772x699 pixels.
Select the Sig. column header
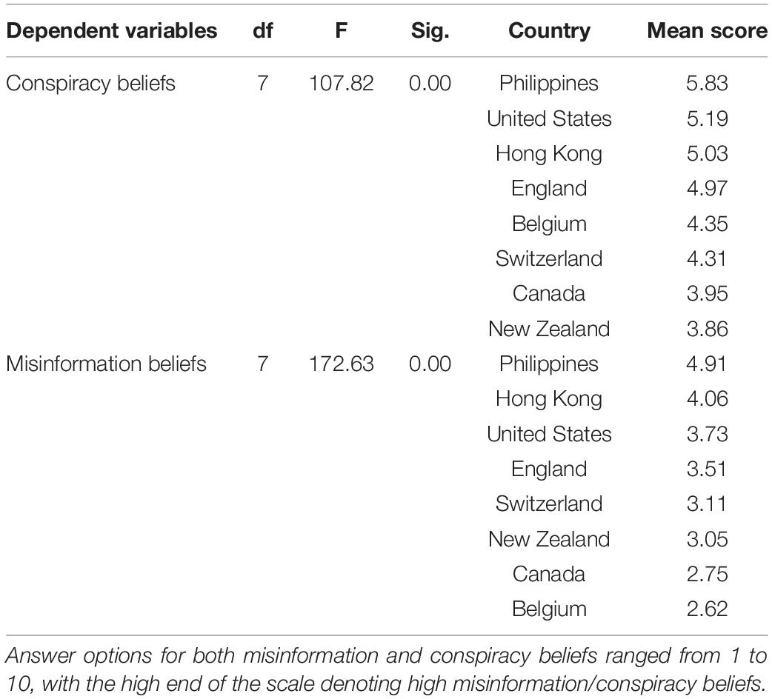point(430,31)
